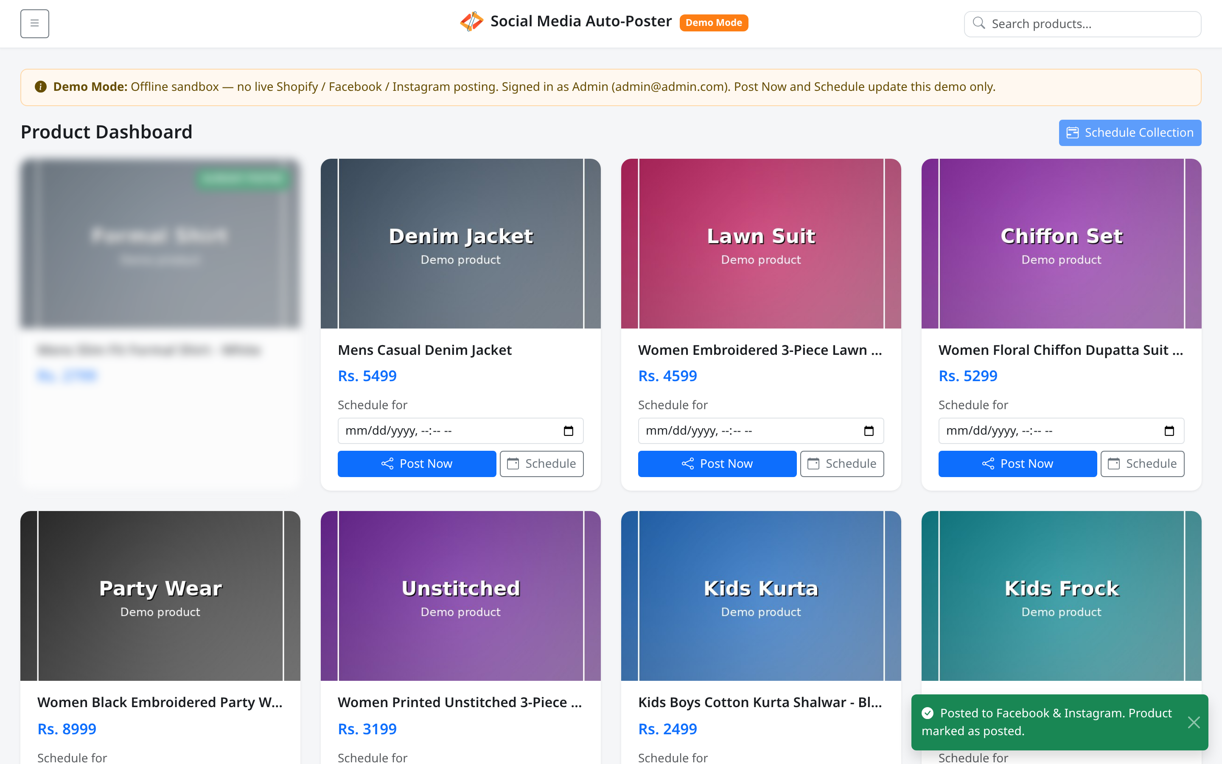This screenshot has height=764, width=1222.
Task: Click the success checkmark icon in toast
Action: click(927, 713)
